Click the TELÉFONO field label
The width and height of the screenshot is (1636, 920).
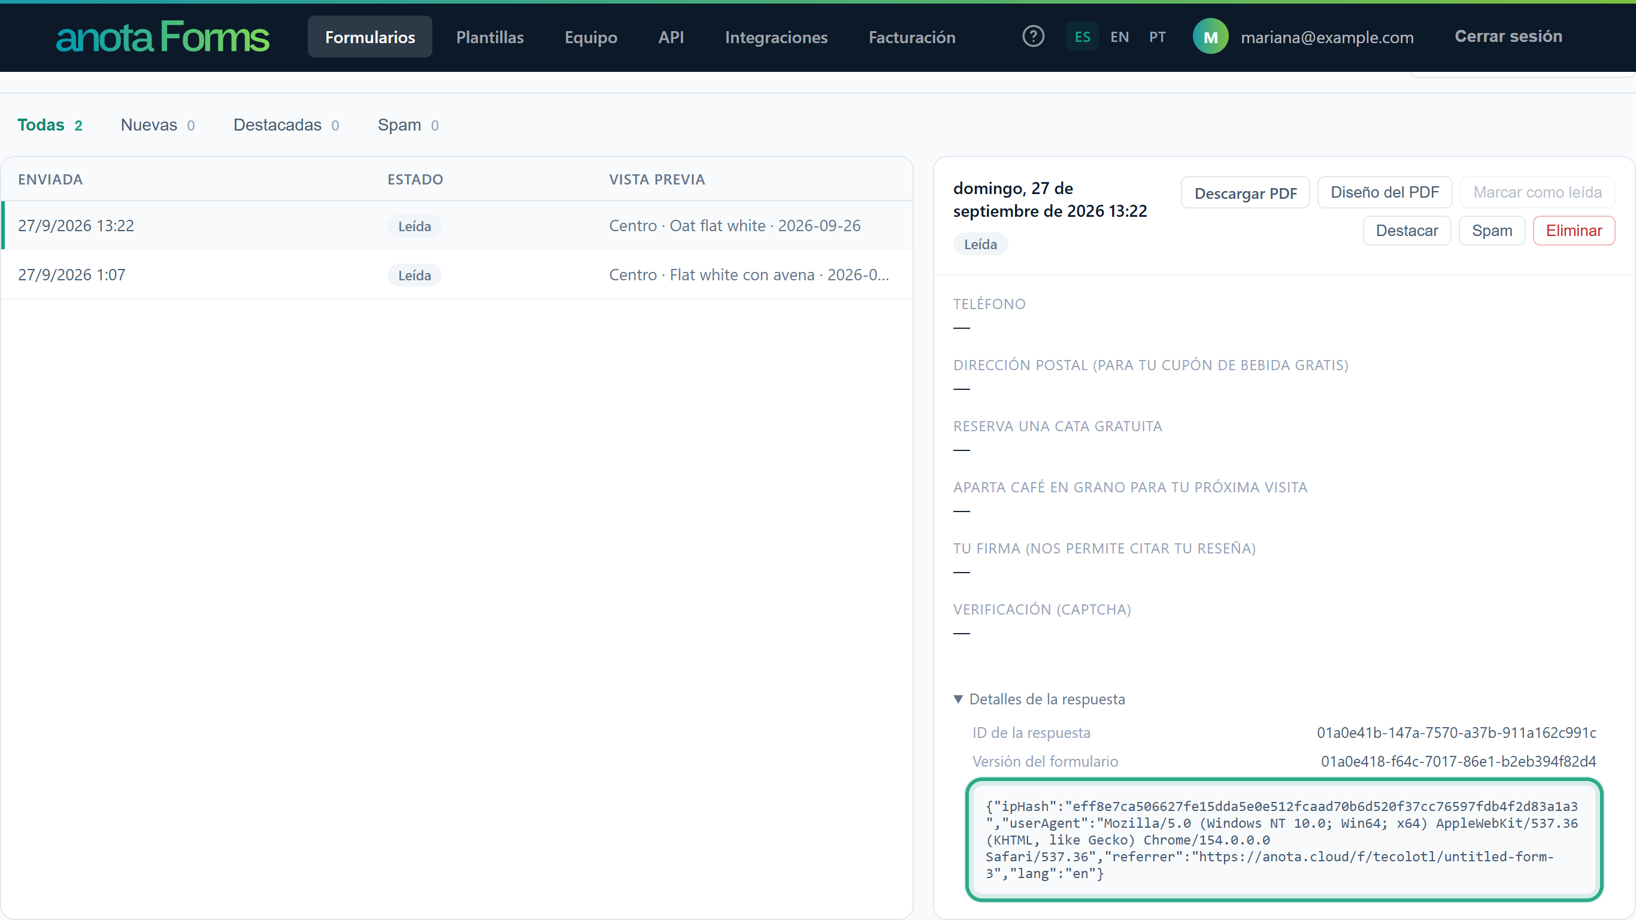click(x=989, y=304)
